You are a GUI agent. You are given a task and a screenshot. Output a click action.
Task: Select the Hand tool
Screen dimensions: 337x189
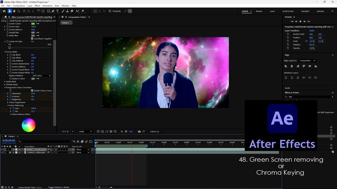[14, 11]
